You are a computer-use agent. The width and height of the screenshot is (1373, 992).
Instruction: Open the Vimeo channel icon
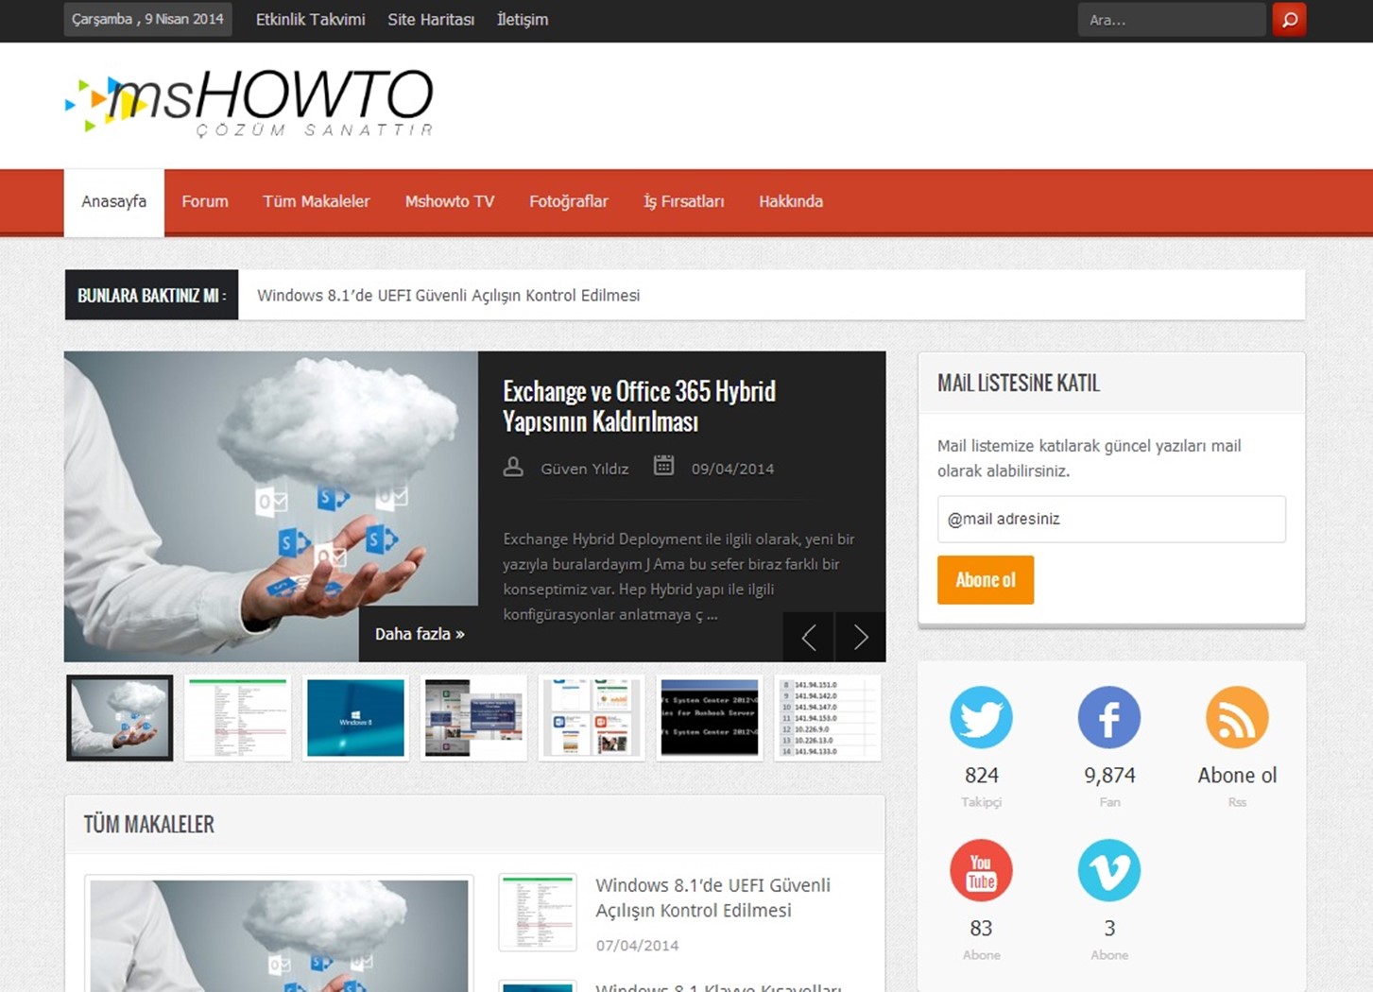[x=1109, y=870]
